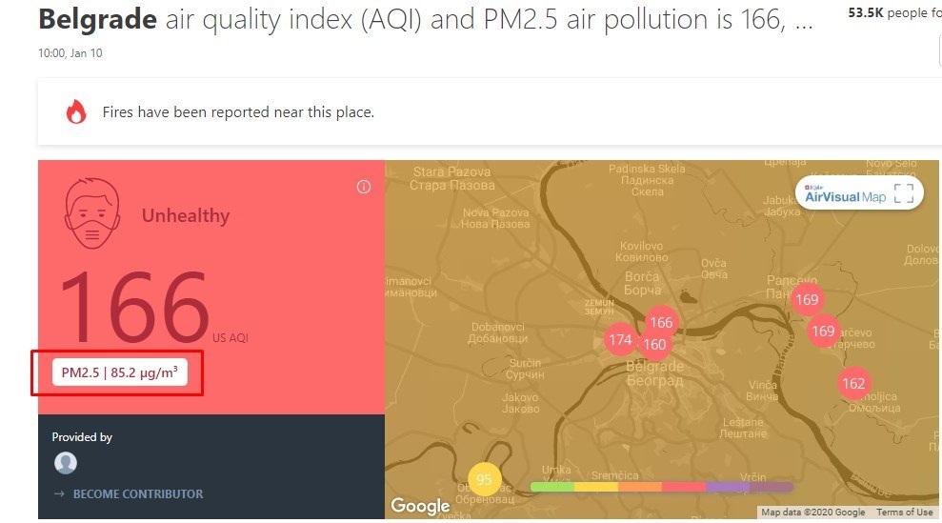
Task: Click the fire alert flame icon
Action: (x=76, y=111)
